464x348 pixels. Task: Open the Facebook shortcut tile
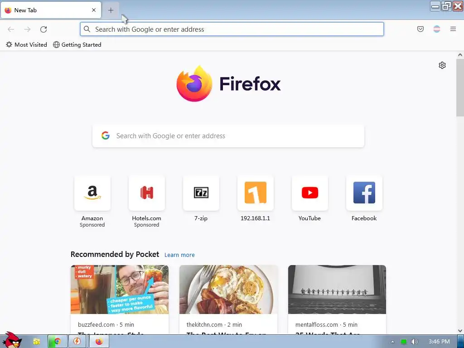point(364,193)
